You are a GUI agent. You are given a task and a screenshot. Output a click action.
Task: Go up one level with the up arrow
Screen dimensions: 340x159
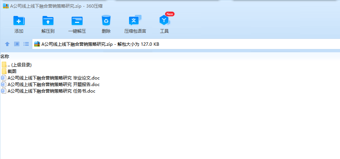[x=7, y=44]
